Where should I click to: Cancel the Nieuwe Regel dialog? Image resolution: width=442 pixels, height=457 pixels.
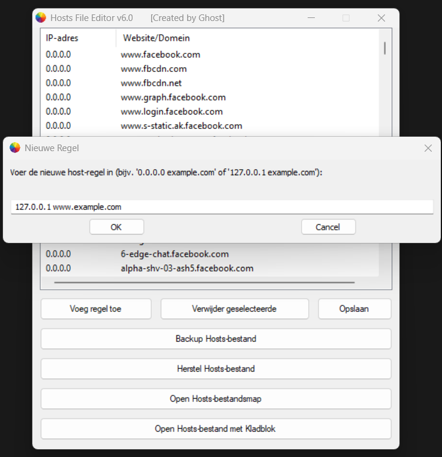pyautogui.click(x=329, y=227)
